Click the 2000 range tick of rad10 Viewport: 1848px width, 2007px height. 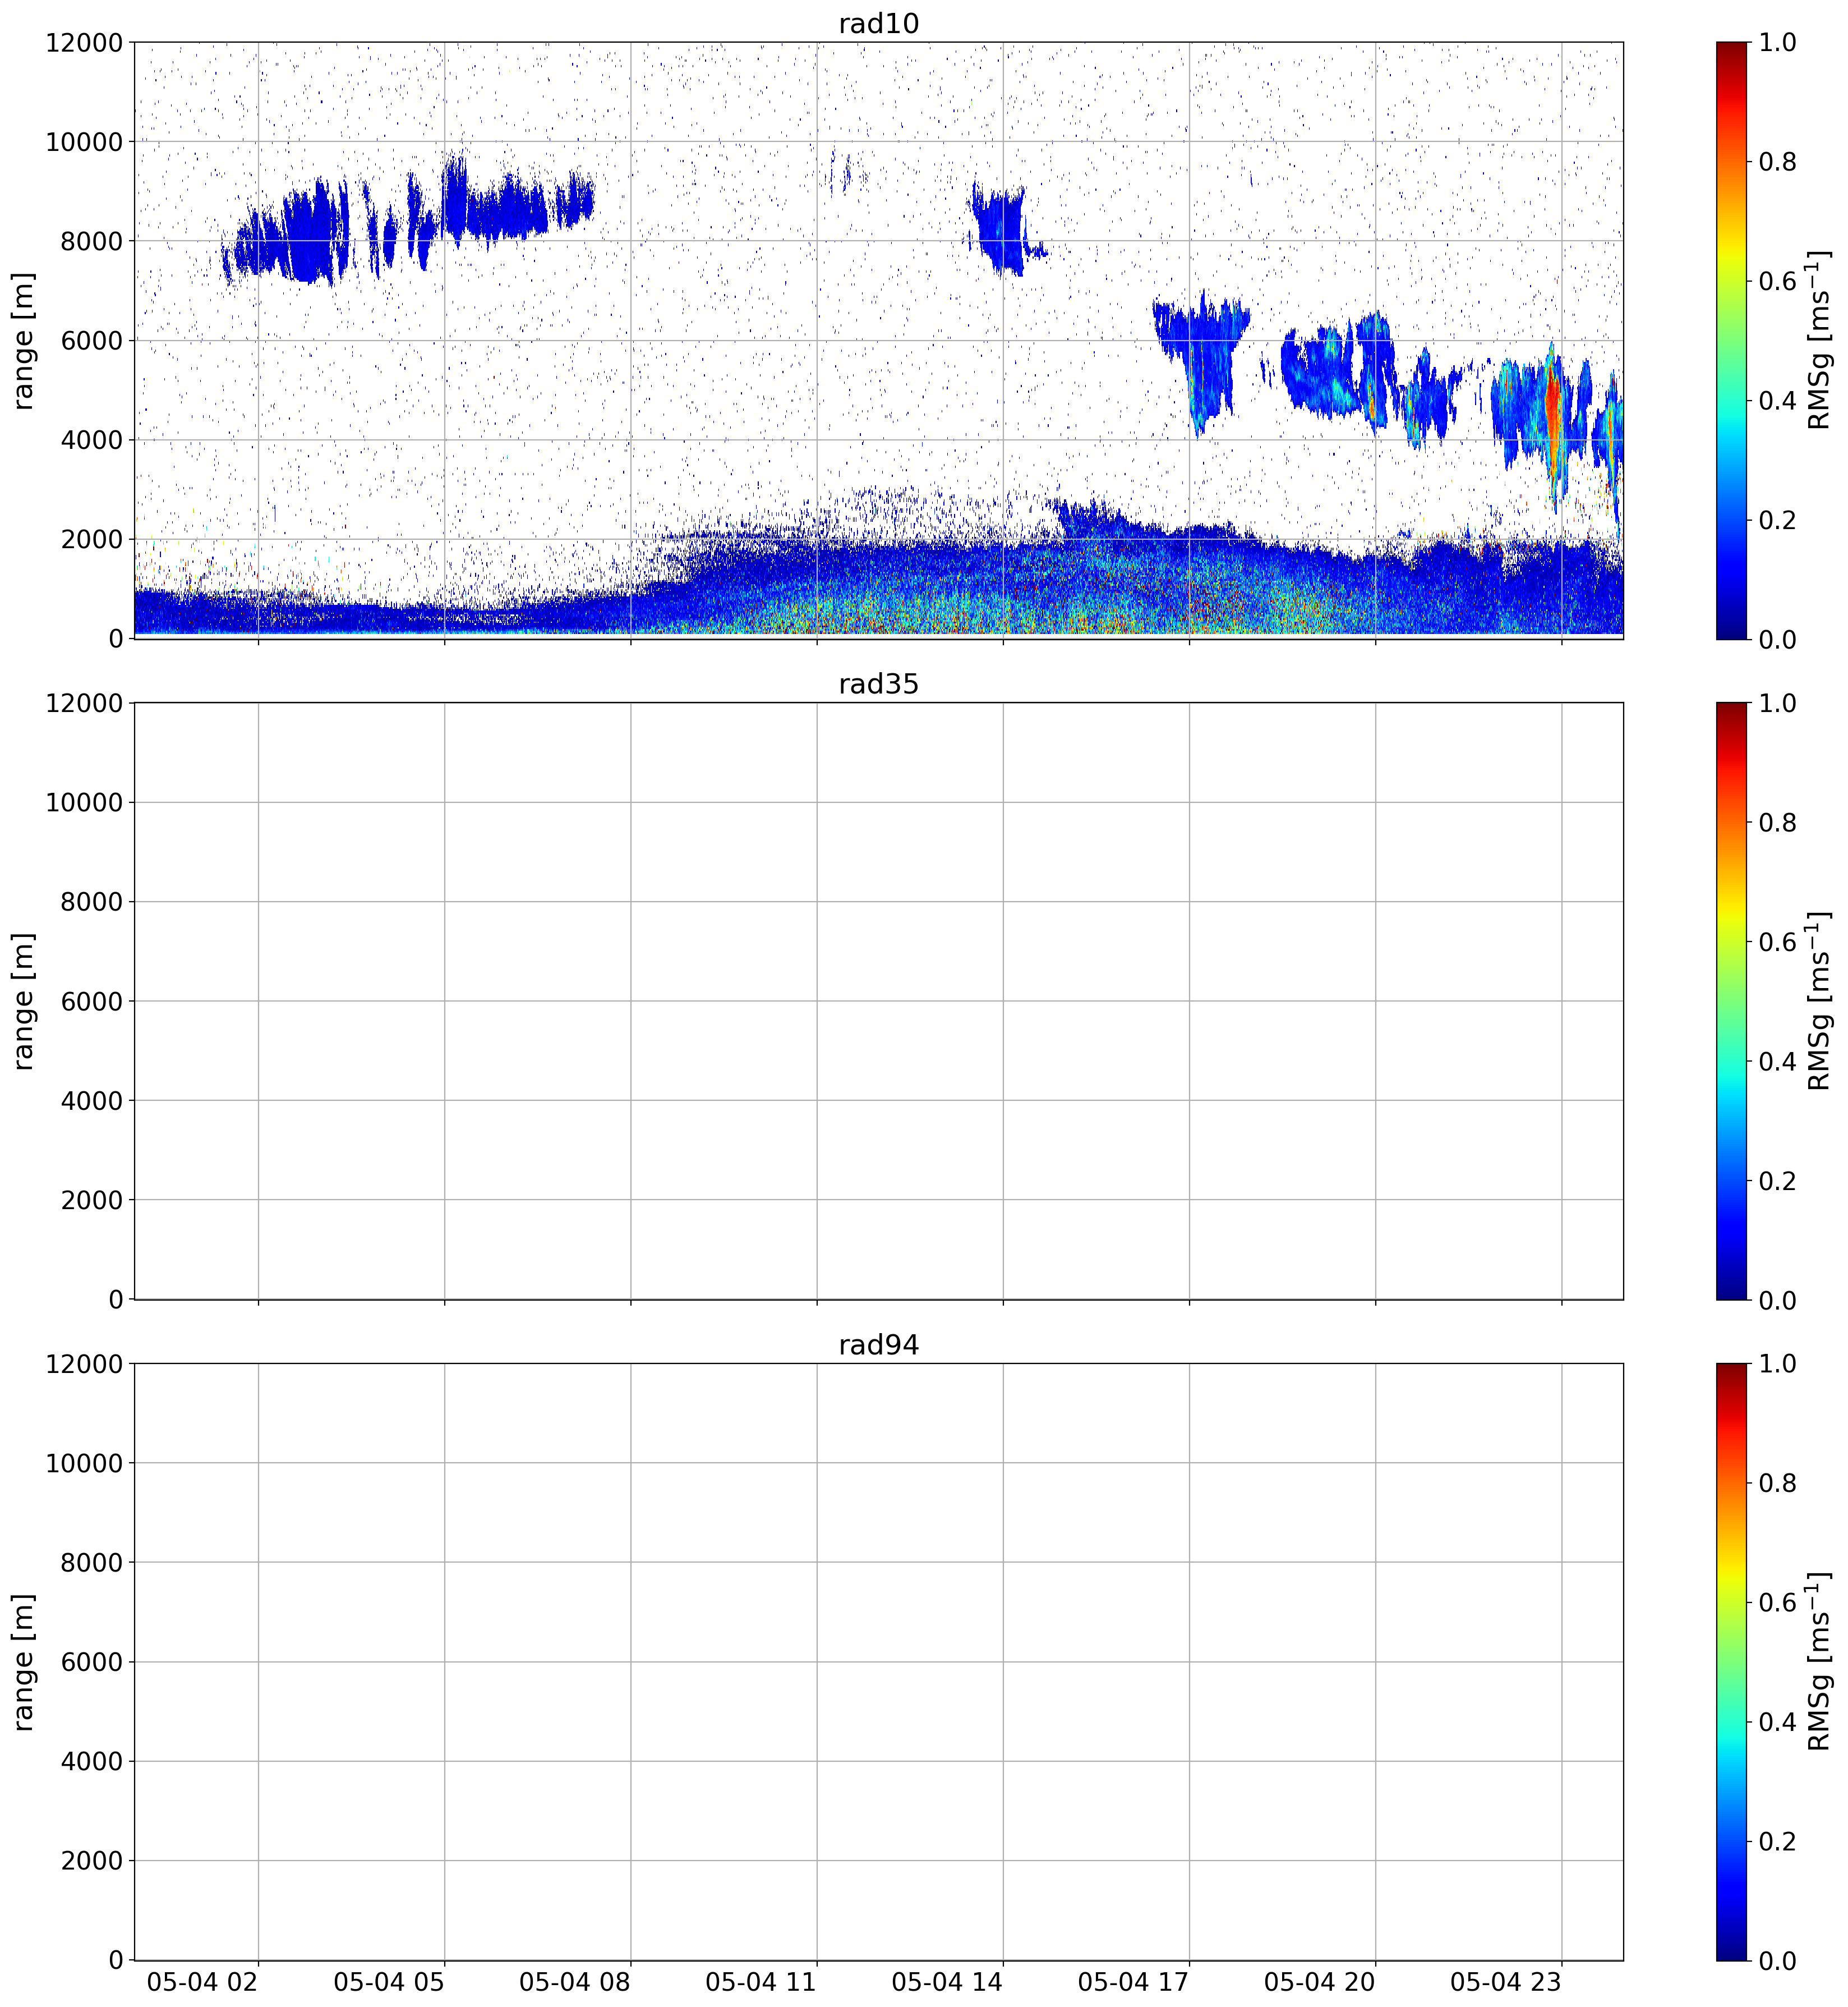[91, 539]
